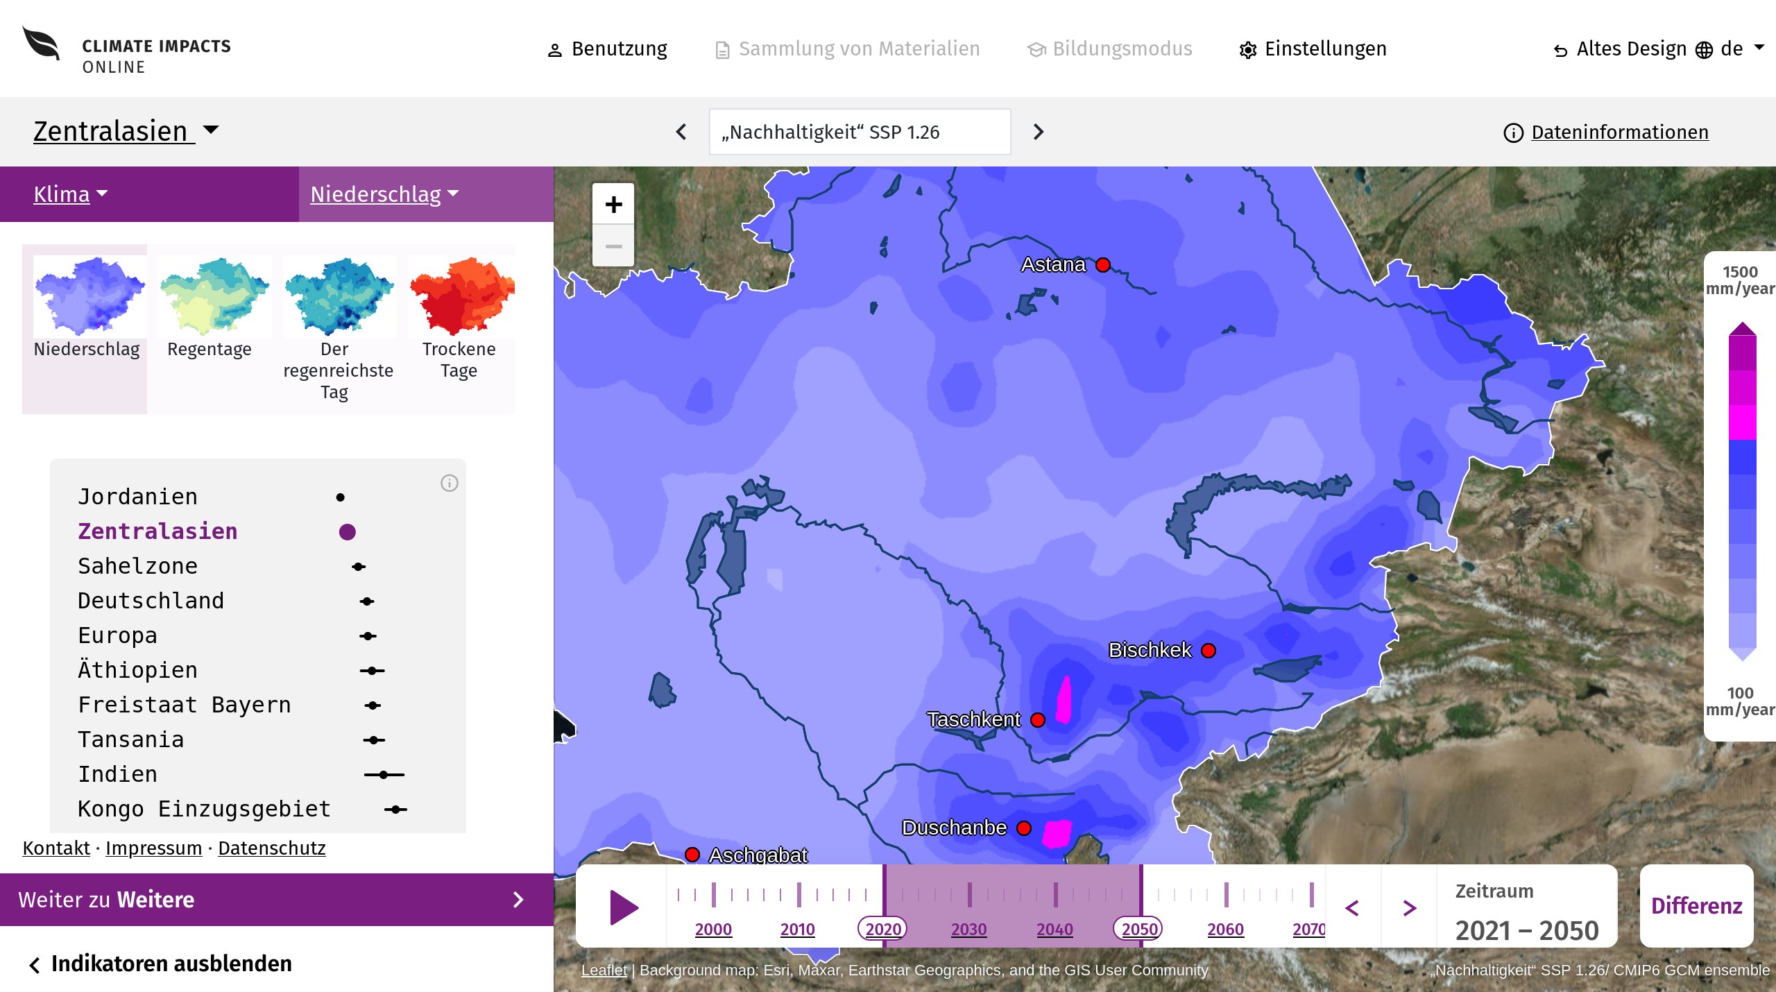
Task: Play the timeline animation
Action: [624, 908]
